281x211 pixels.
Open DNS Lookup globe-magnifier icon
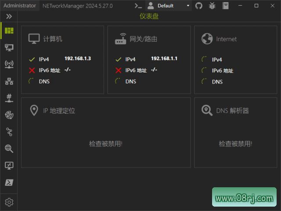click(x=9, y=149)
